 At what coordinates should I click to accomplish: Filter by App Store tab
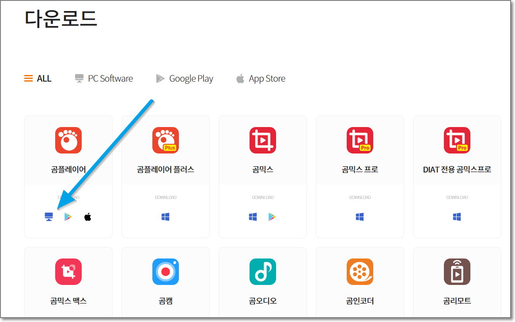click(x=261, y=79)
